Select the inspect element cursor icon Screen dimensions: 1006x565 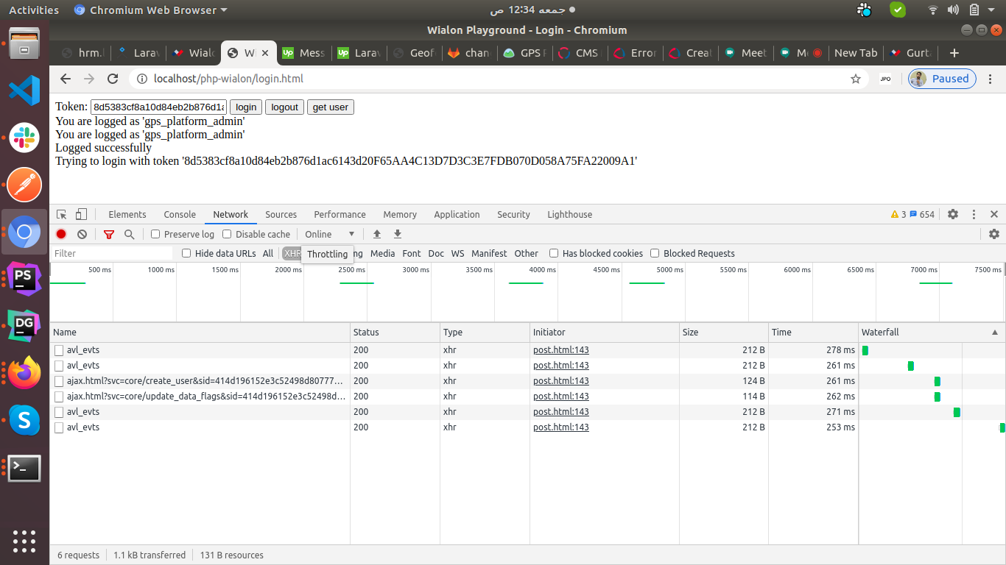tap(62, 214)
